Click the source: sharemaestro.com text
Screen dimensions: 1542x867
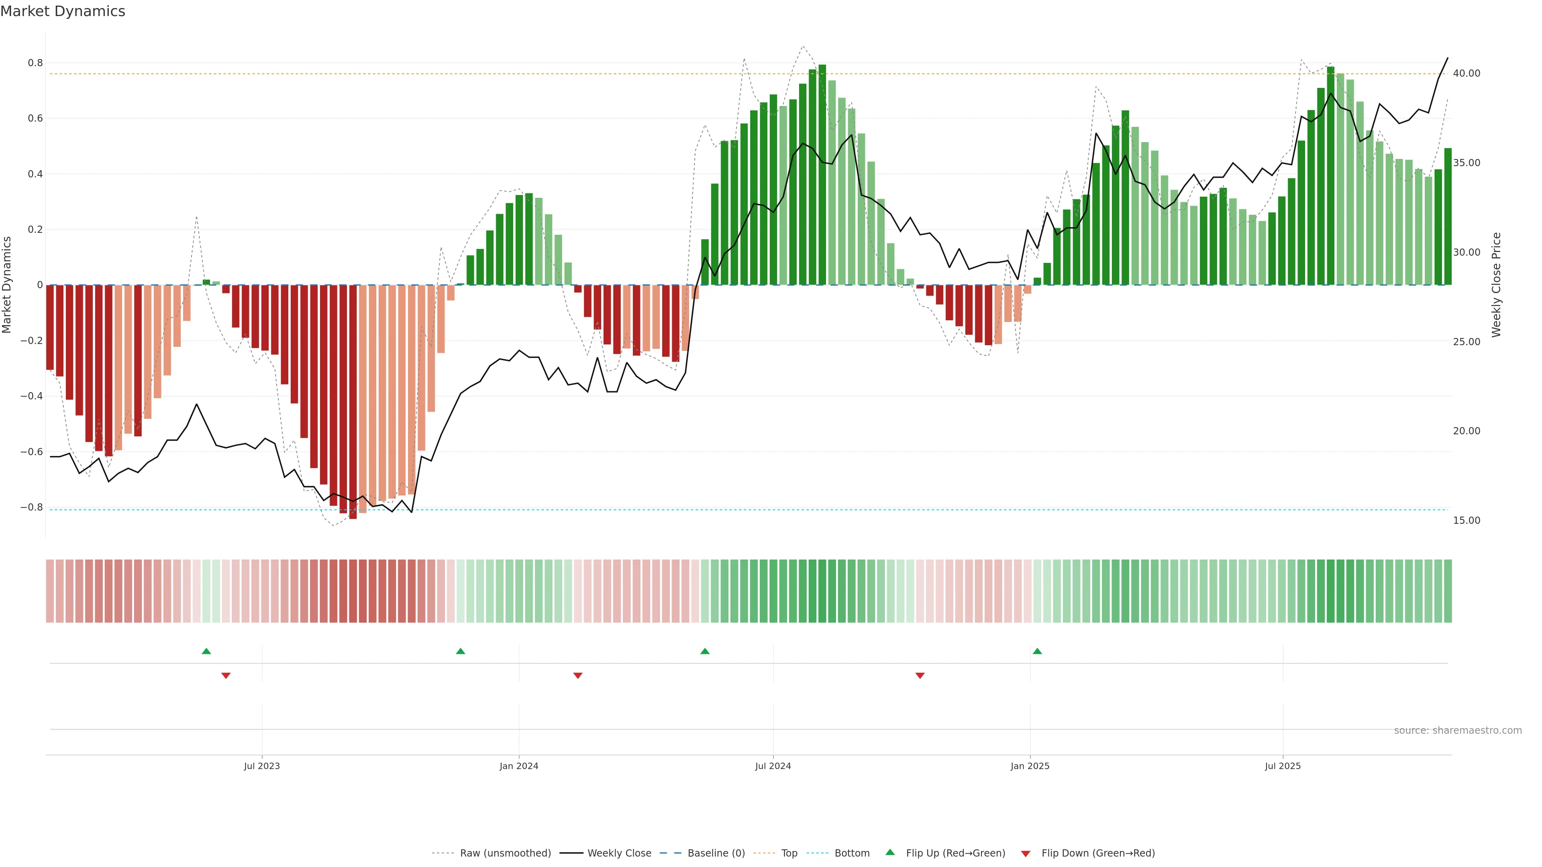tap(1458, 731)
